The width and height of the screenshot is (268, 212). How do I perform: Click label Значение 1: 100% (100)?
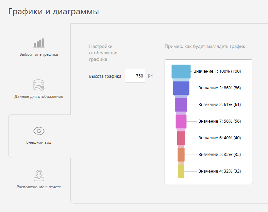point(217,71)
